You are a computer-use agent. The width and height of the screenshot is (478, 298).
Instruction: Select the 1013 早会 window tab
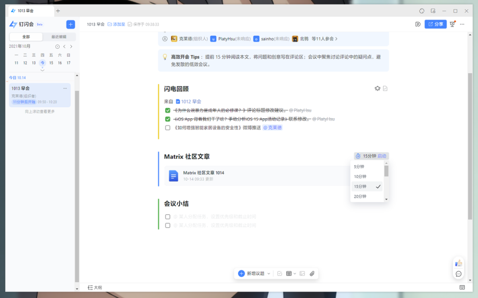tap(31, 11)
